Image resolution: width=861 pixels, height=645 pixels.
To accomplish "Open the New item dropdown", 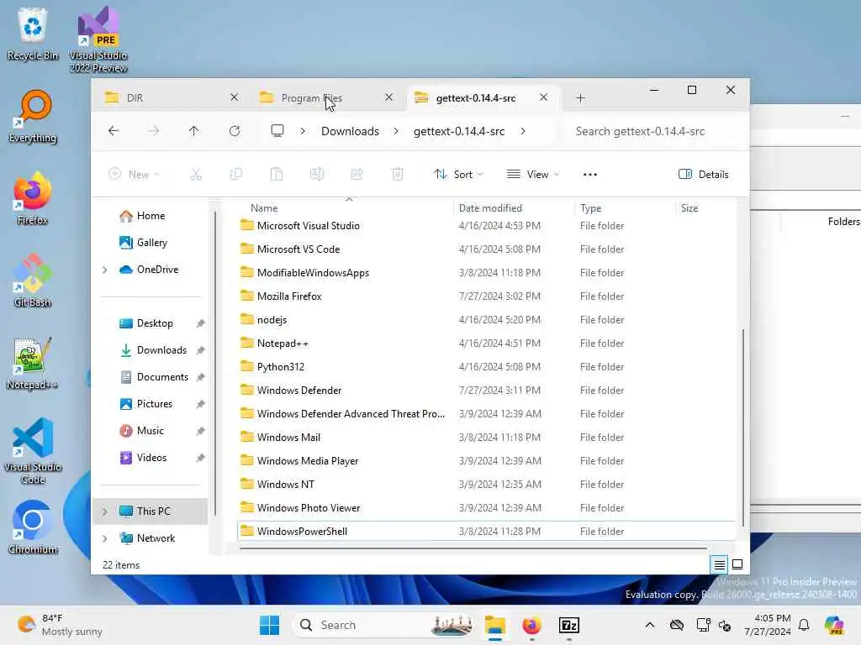I will tap(134, 175).
